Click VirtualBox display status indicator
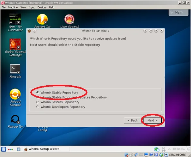 (146, 155)
